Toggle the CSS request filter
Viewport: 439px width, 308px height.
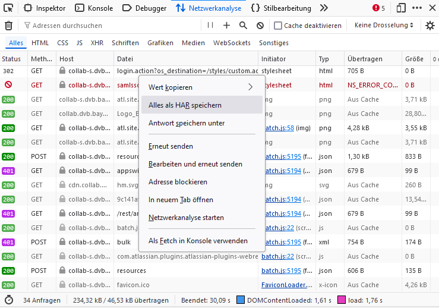62,43
